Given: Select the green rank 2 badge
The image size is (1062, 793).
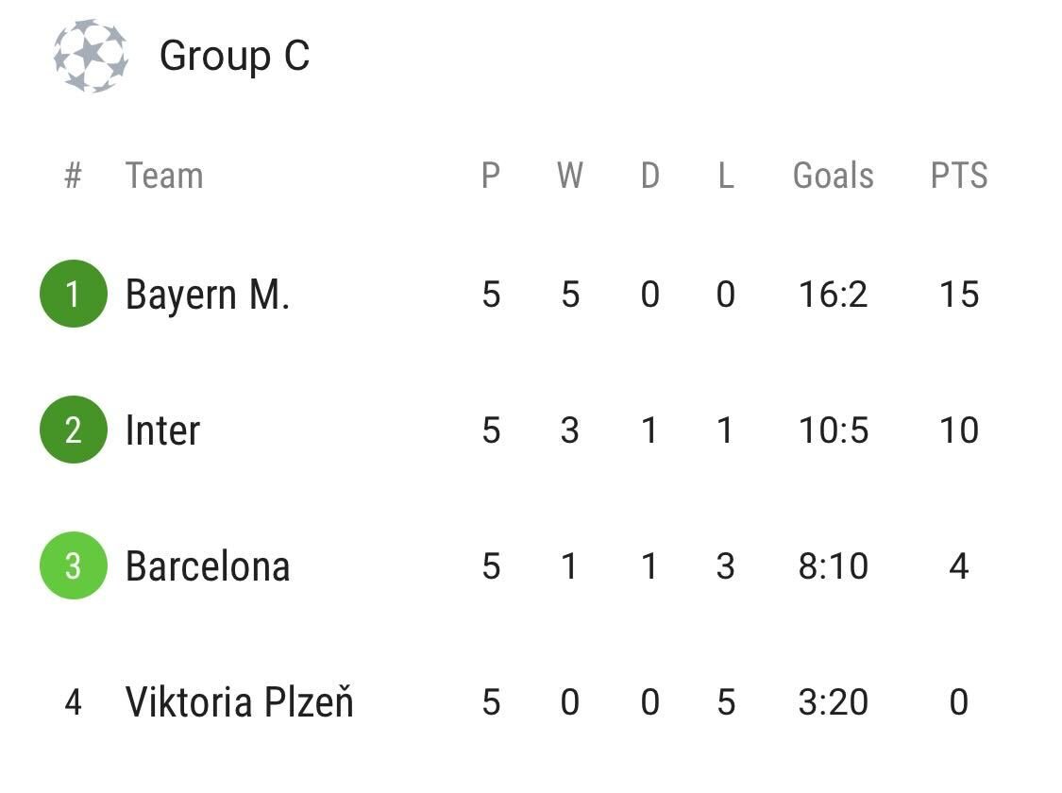Looking at the screenshot, I should pyautogui.click(x=73, y=430).
